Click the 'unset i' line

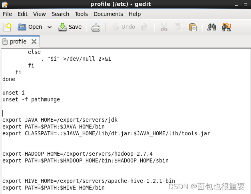point(14,93)
